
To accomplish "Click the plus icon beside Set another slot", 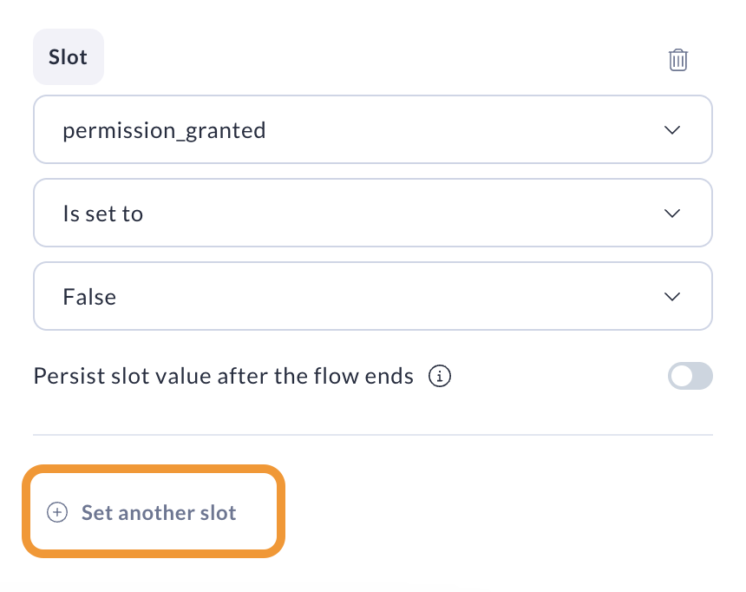I will tap(56, 512).
